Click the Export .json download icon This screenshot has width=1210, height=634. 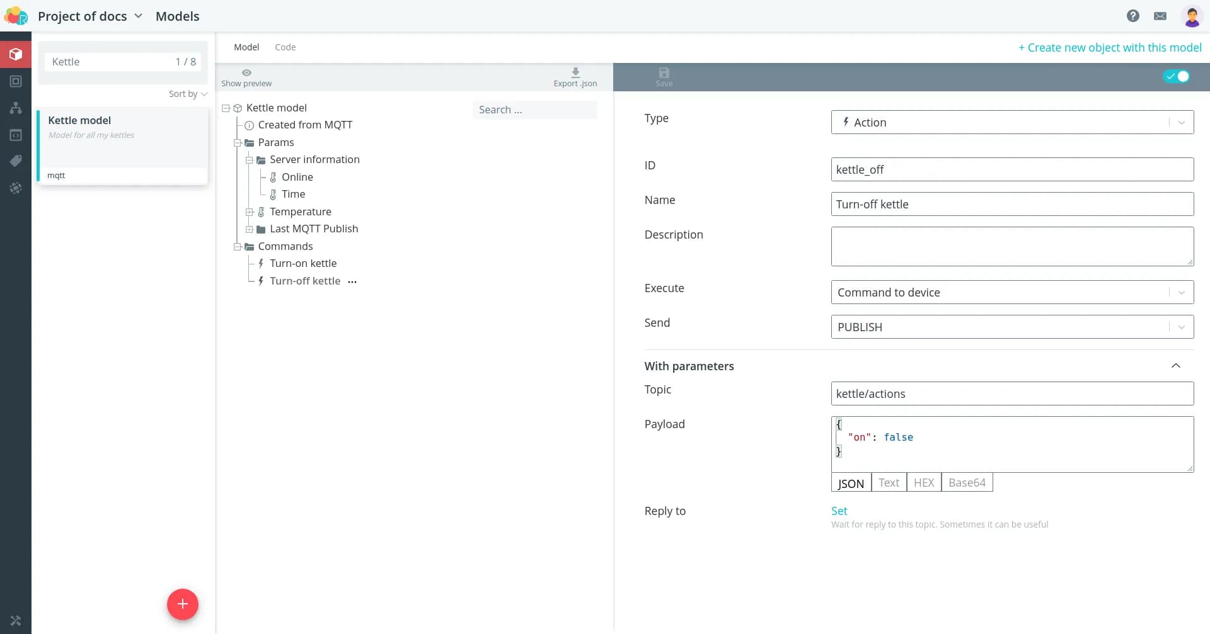click(x=575, y=72)
